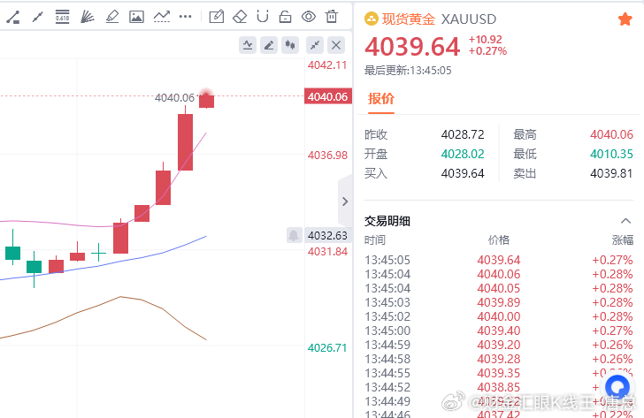This screenshot has width=644, height=418.
Task: Toggle the magnet snap mode
Action: [x=263, y=17]
